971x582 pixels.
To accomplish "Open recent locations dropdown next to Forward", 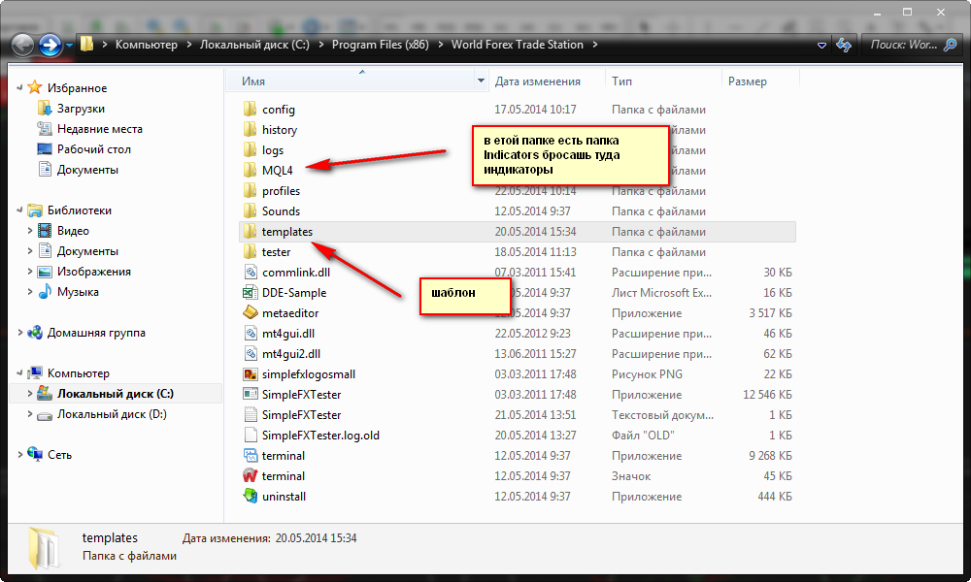I will pyautogui.click(x=69, y=46).
